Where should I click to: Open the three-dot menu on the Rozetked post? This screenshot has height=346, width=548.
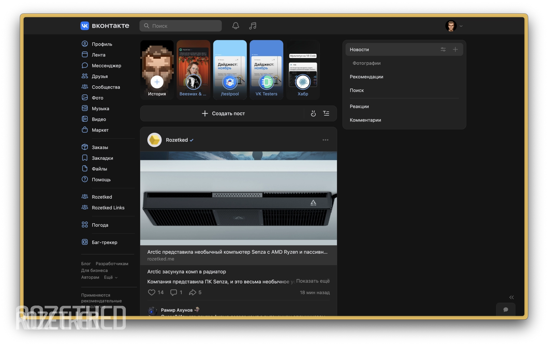(x=325, y=140)
